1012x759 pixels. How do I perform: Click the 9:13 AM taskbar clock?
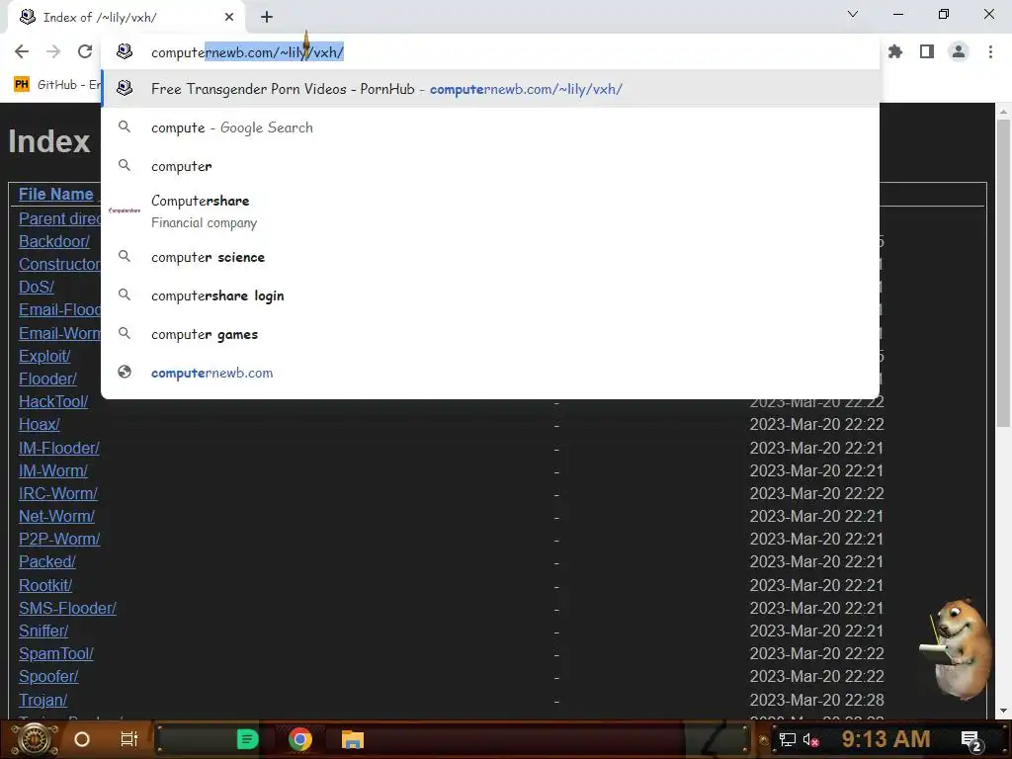(885, 739)
